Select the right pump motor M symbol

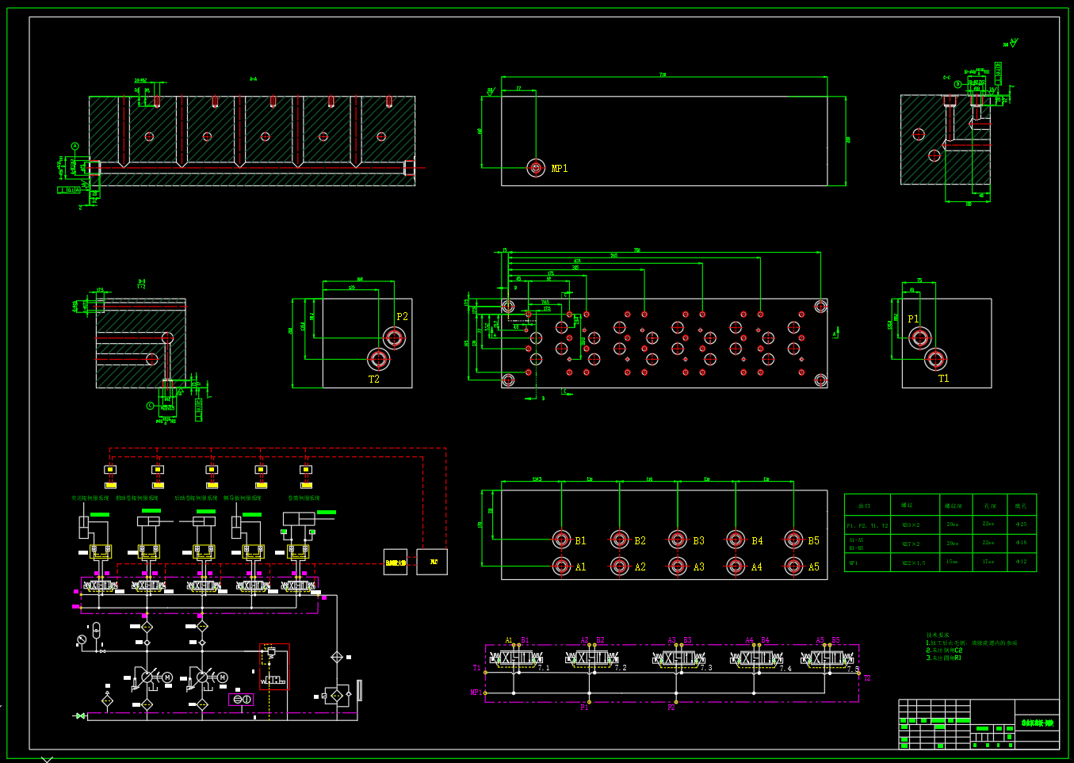click(x=223, y=677)
